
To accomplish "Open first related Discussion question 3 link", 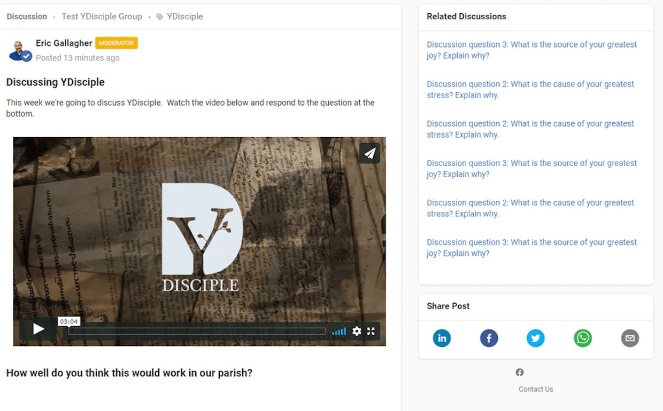I will (x=532, y=50).
